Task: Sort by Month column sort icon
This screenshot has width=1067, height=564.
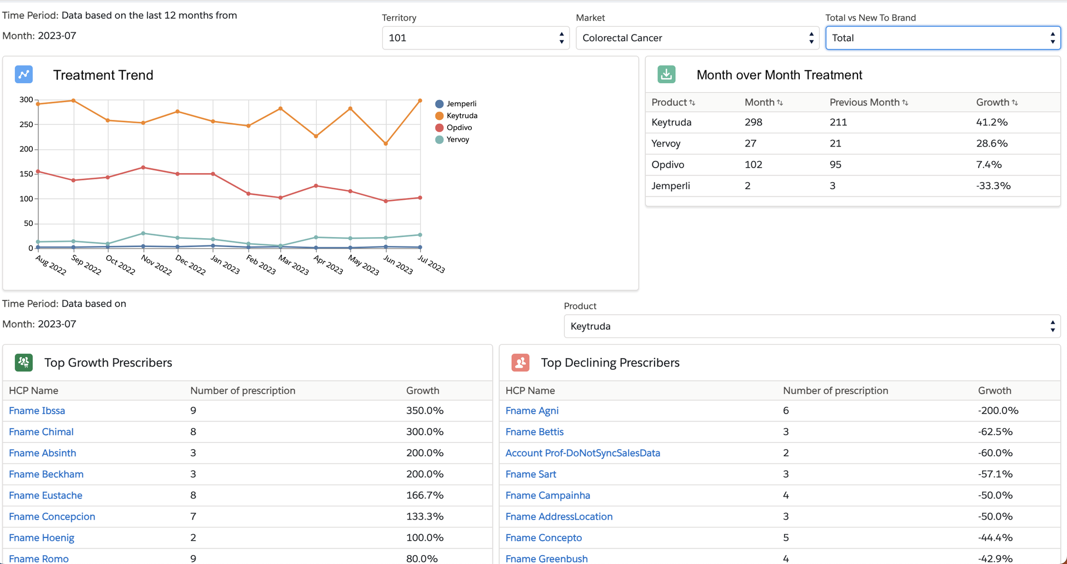Action: 780,103
